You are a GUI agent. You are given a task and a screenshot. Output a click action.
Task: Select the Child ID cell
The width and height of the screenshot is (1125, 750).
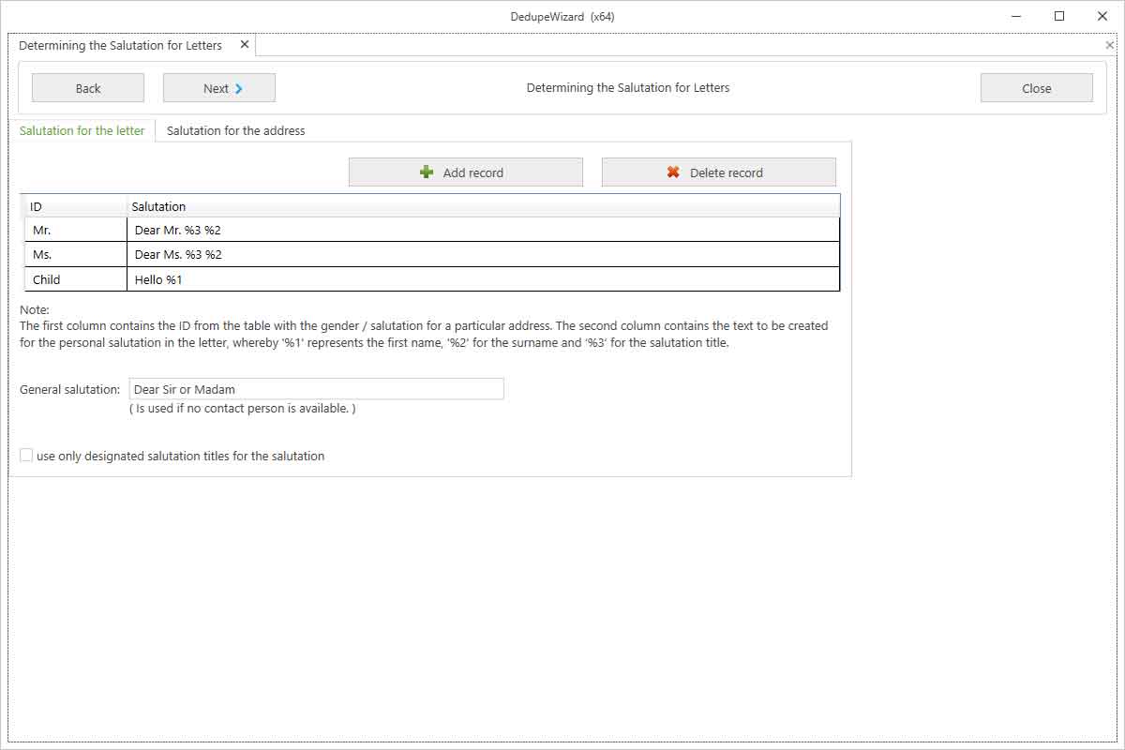(75, 279)
